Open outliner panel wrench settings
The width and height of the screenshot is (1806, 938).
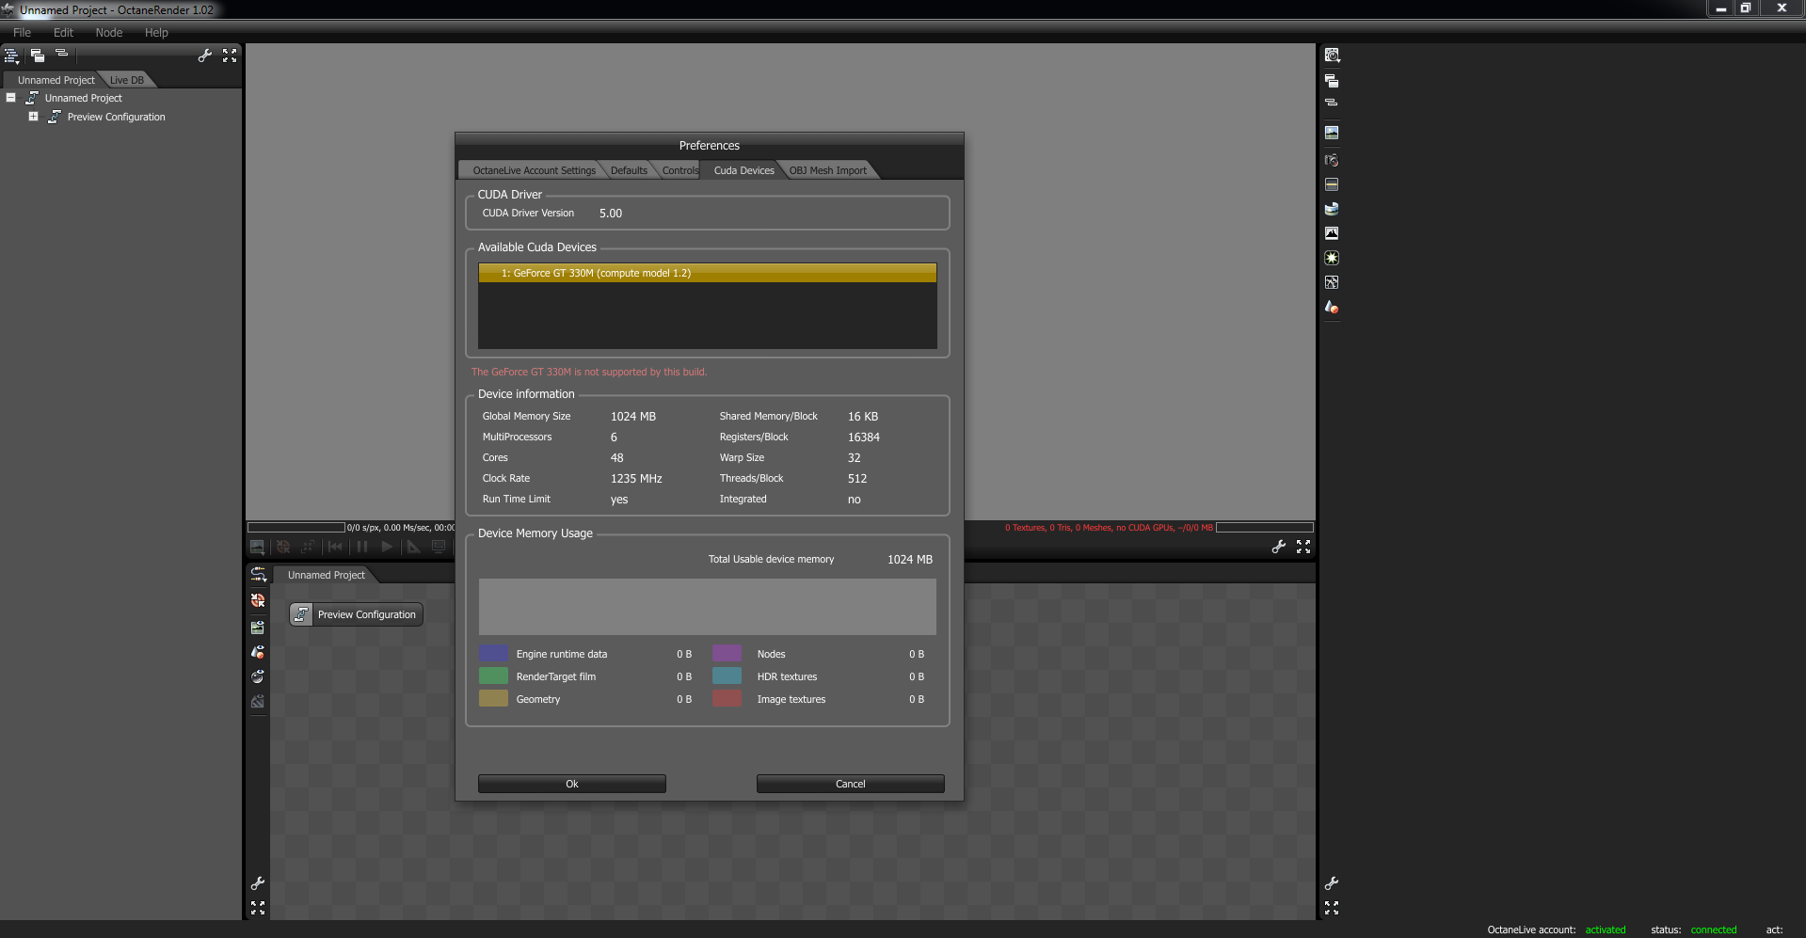click(204, 56)
